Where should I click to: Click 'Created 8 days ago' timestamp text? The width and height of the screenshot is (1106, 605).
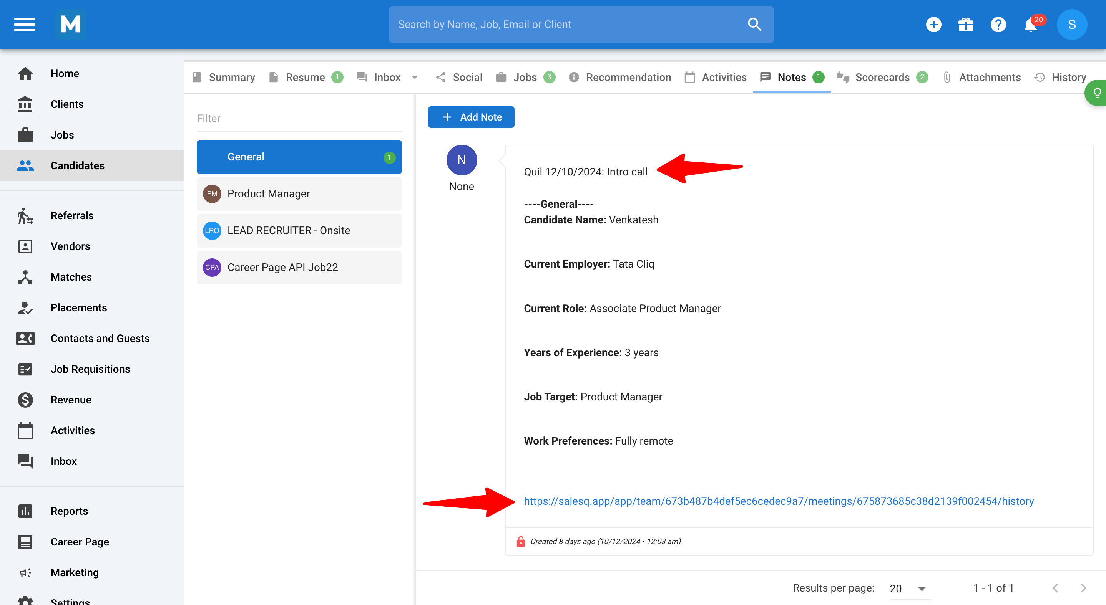pos(605,541)
